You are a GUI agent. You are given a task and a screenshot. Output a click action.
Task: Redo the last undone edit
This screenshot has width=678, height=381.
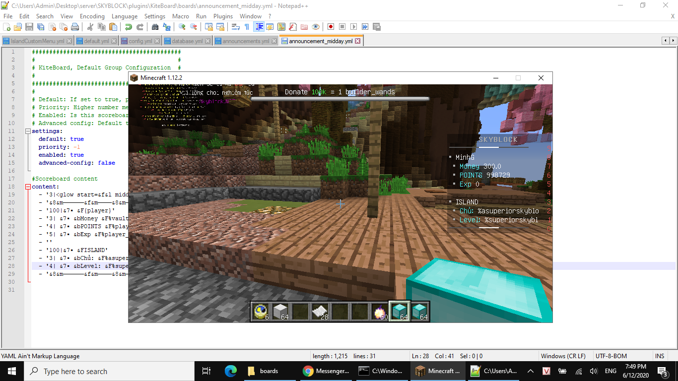pos(139,27)
